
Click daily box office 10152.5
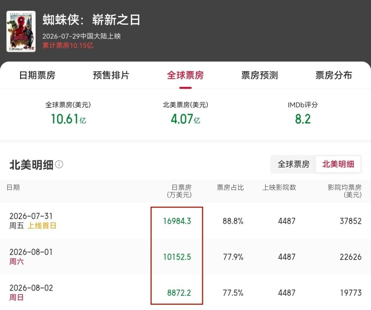[177, 257]
